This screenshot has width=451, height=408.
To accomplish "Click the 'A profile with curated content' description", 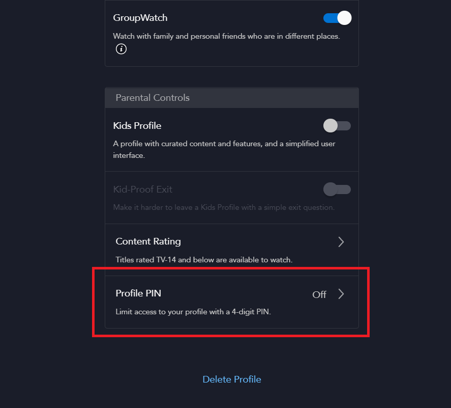I will point(224,150).
